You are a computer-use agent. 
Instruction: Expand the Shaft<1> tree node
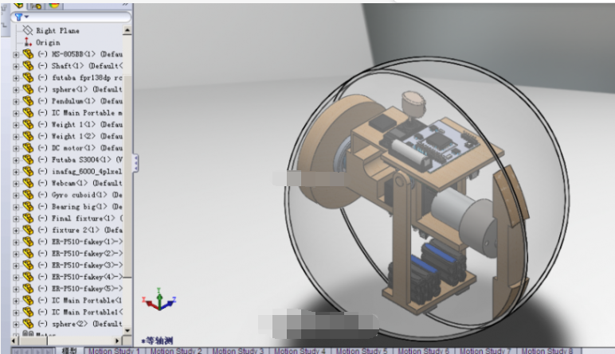pyautogui.click(x=16, y=67)
